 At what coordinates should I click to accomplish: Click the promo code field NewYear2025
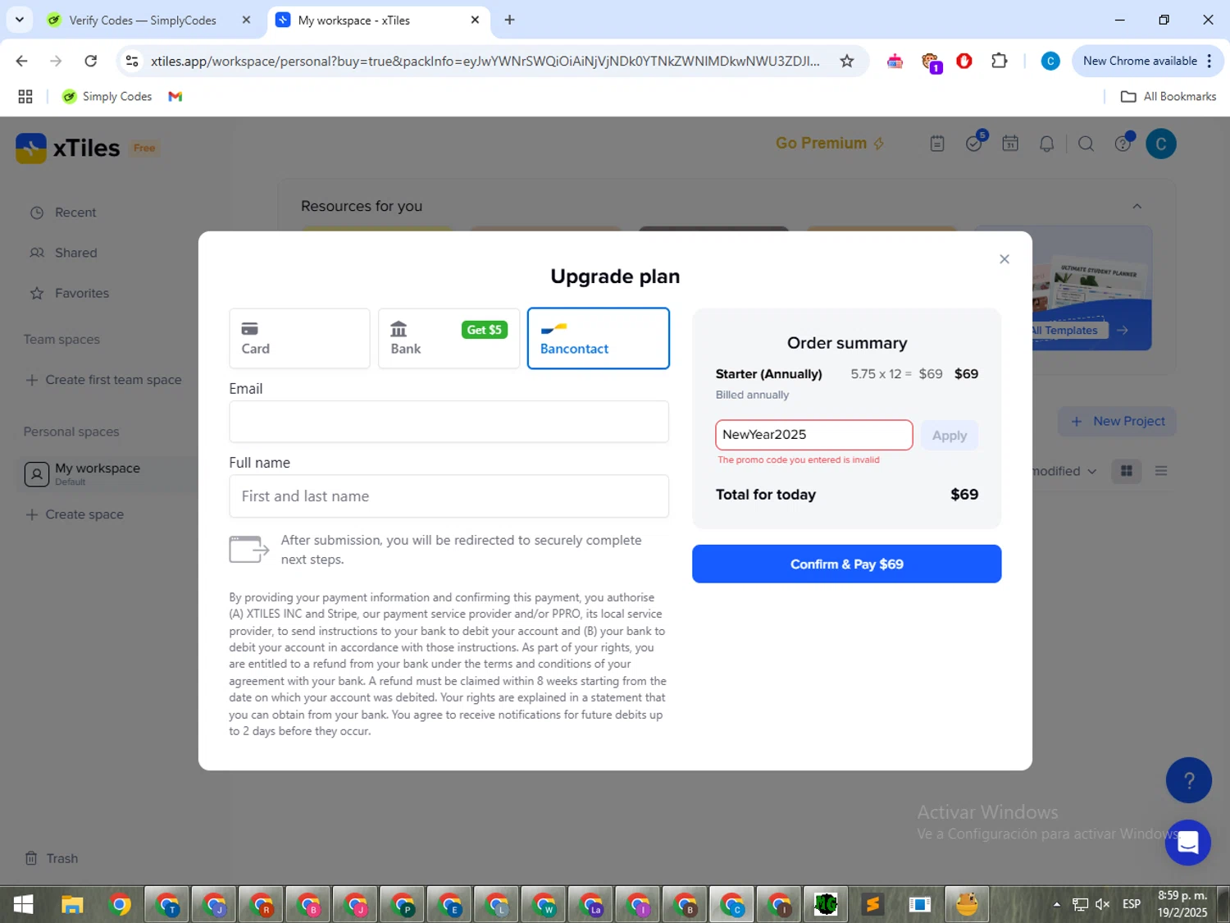click(x=813, y=435)
